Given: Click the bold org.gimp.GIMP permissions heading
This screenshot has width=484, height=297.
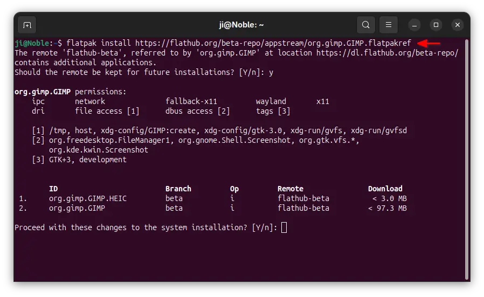Looking at the screenshot, I should tap(43, 92).
